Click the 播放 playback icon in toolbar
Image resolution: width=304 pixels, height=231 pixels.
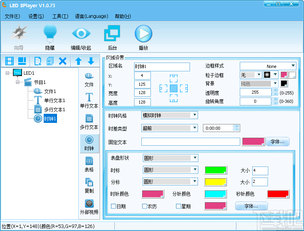[143, 33]
